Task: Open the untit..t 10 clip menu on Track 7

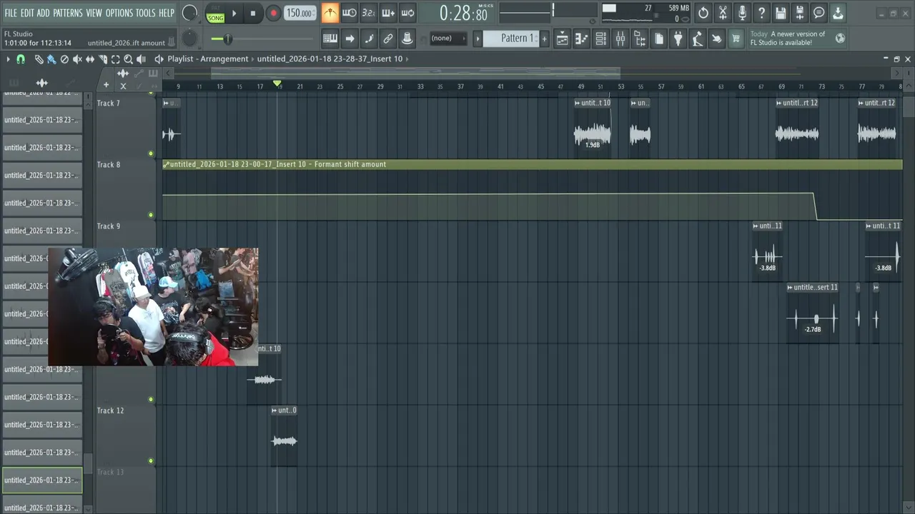Action: (577, 103)
